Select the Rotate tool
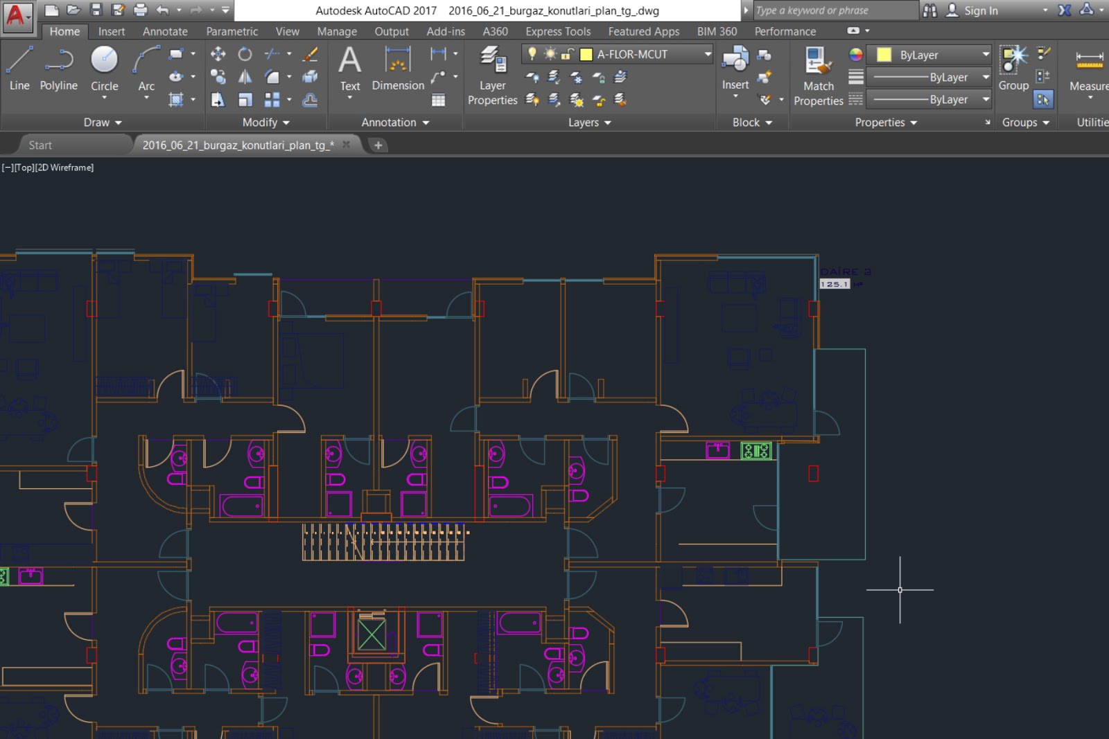Image resolution: width=1109 pixels, height=739 pixels. (x=245, y=54)
